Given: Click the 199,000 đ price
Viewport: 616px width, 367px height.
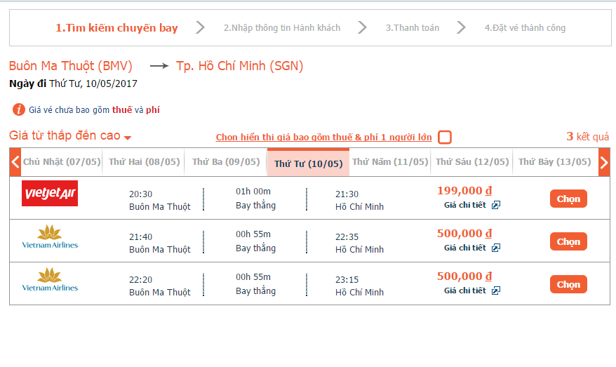Looking at the screenshot, I should click(464, 191).
